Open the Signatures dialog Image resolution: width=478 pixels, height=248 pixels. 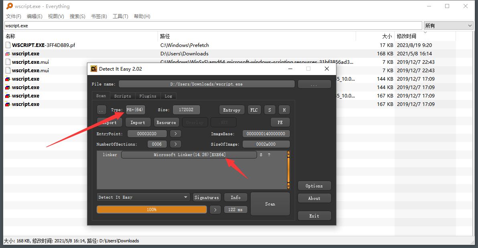pos(207,197)
